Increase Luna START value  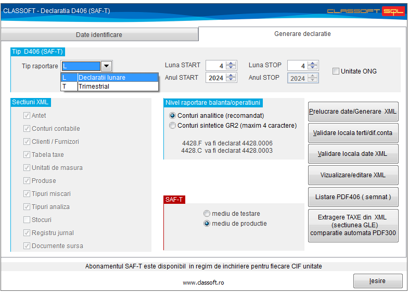click(x=231, y=64)
